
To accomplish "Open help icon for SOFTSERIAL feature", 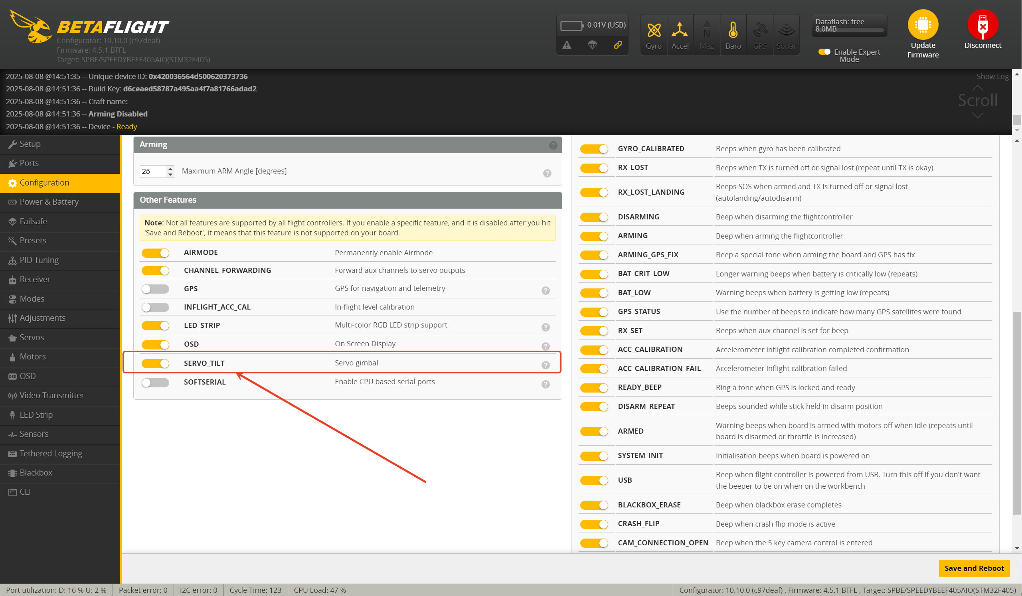I will click(546, 384).
